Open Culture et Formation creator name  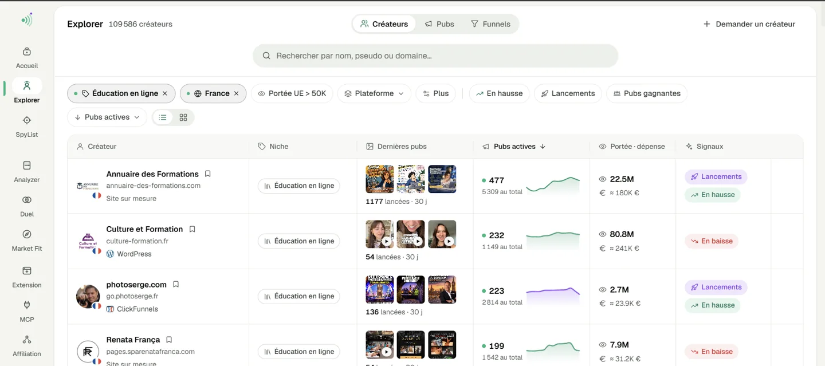tap(144, 229)
